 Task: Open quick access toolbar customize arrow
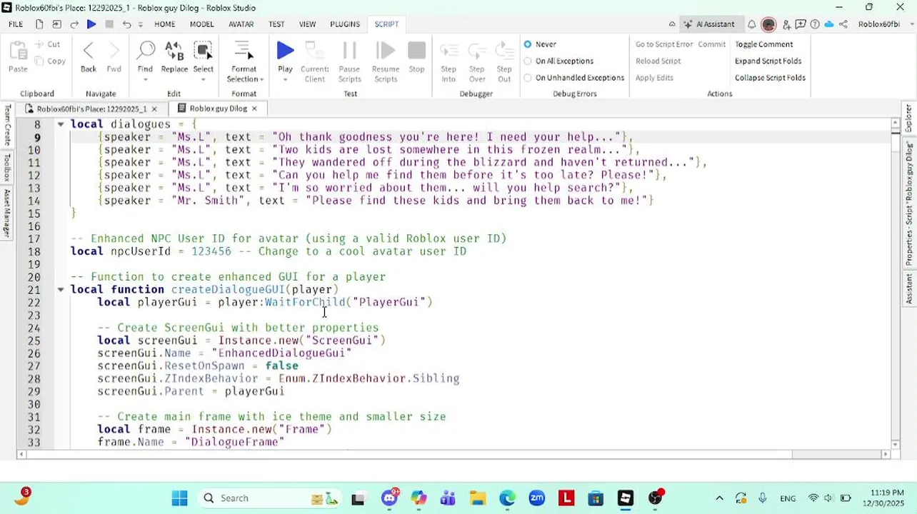click(x=140, y=24)
